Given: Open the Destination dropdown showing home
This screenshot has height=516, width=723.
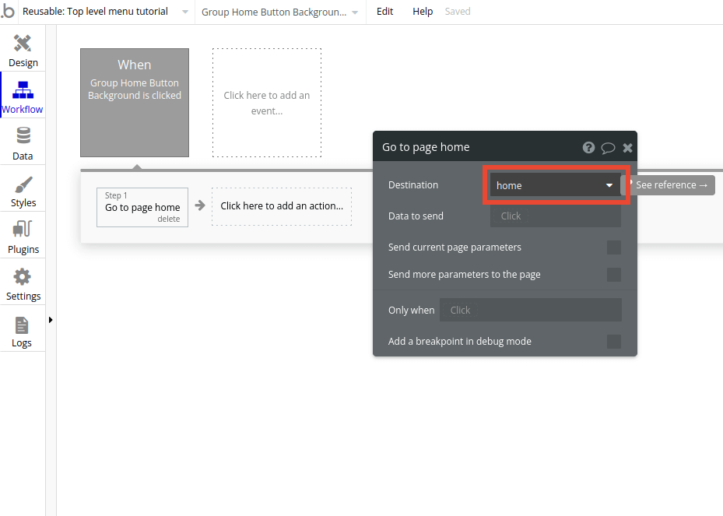Looking at the screenshot, I should coord(555,185).
